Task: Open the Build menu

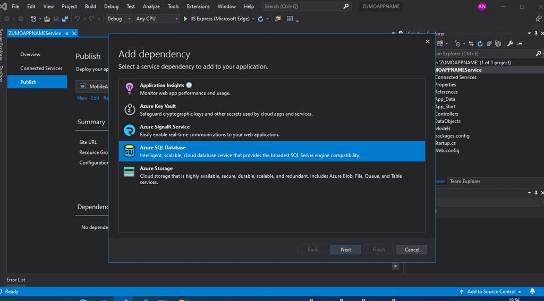Action: [90, 6]
